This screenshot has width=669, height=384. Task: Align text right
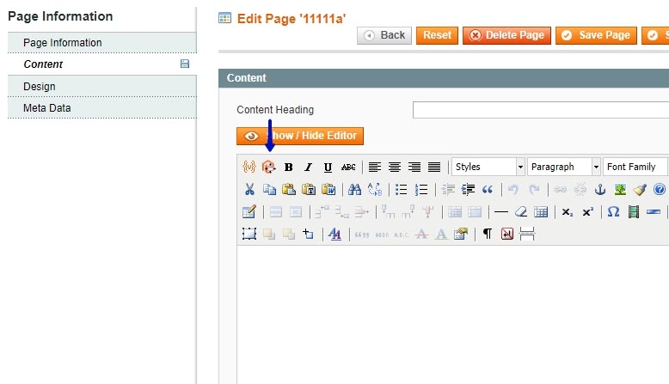point(414,167)
